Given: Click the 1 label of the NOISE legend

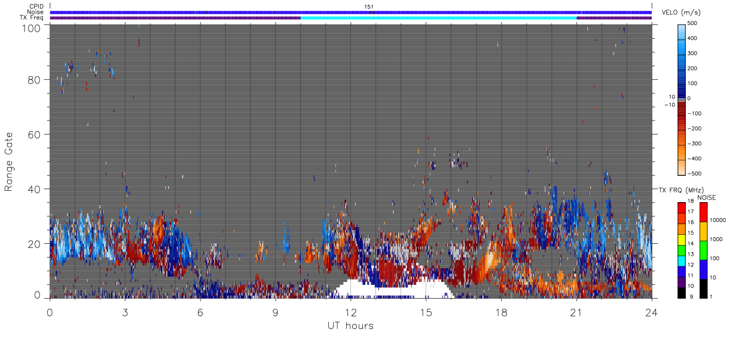Looking at the screenshot, I should 712,296.
